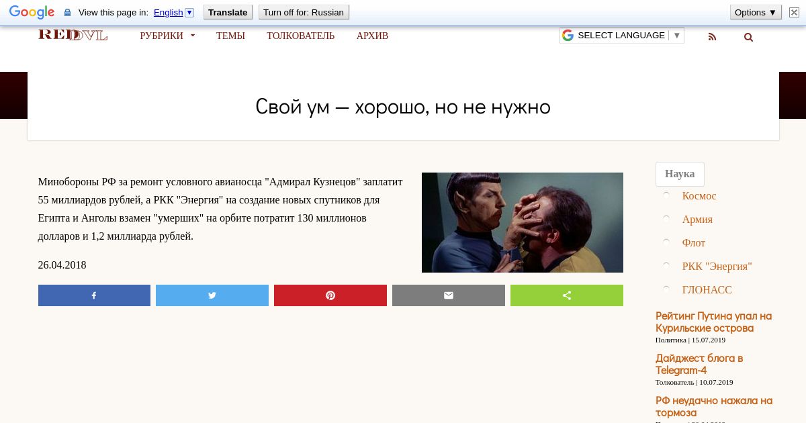Image resolution: width=806 pixels, height=423 pixels.
Task: Share article on Twitter
Action: (x=212, y=295)
